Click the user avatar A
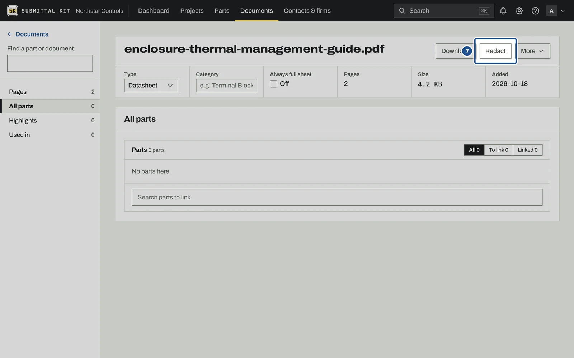 tap(551, 11)
